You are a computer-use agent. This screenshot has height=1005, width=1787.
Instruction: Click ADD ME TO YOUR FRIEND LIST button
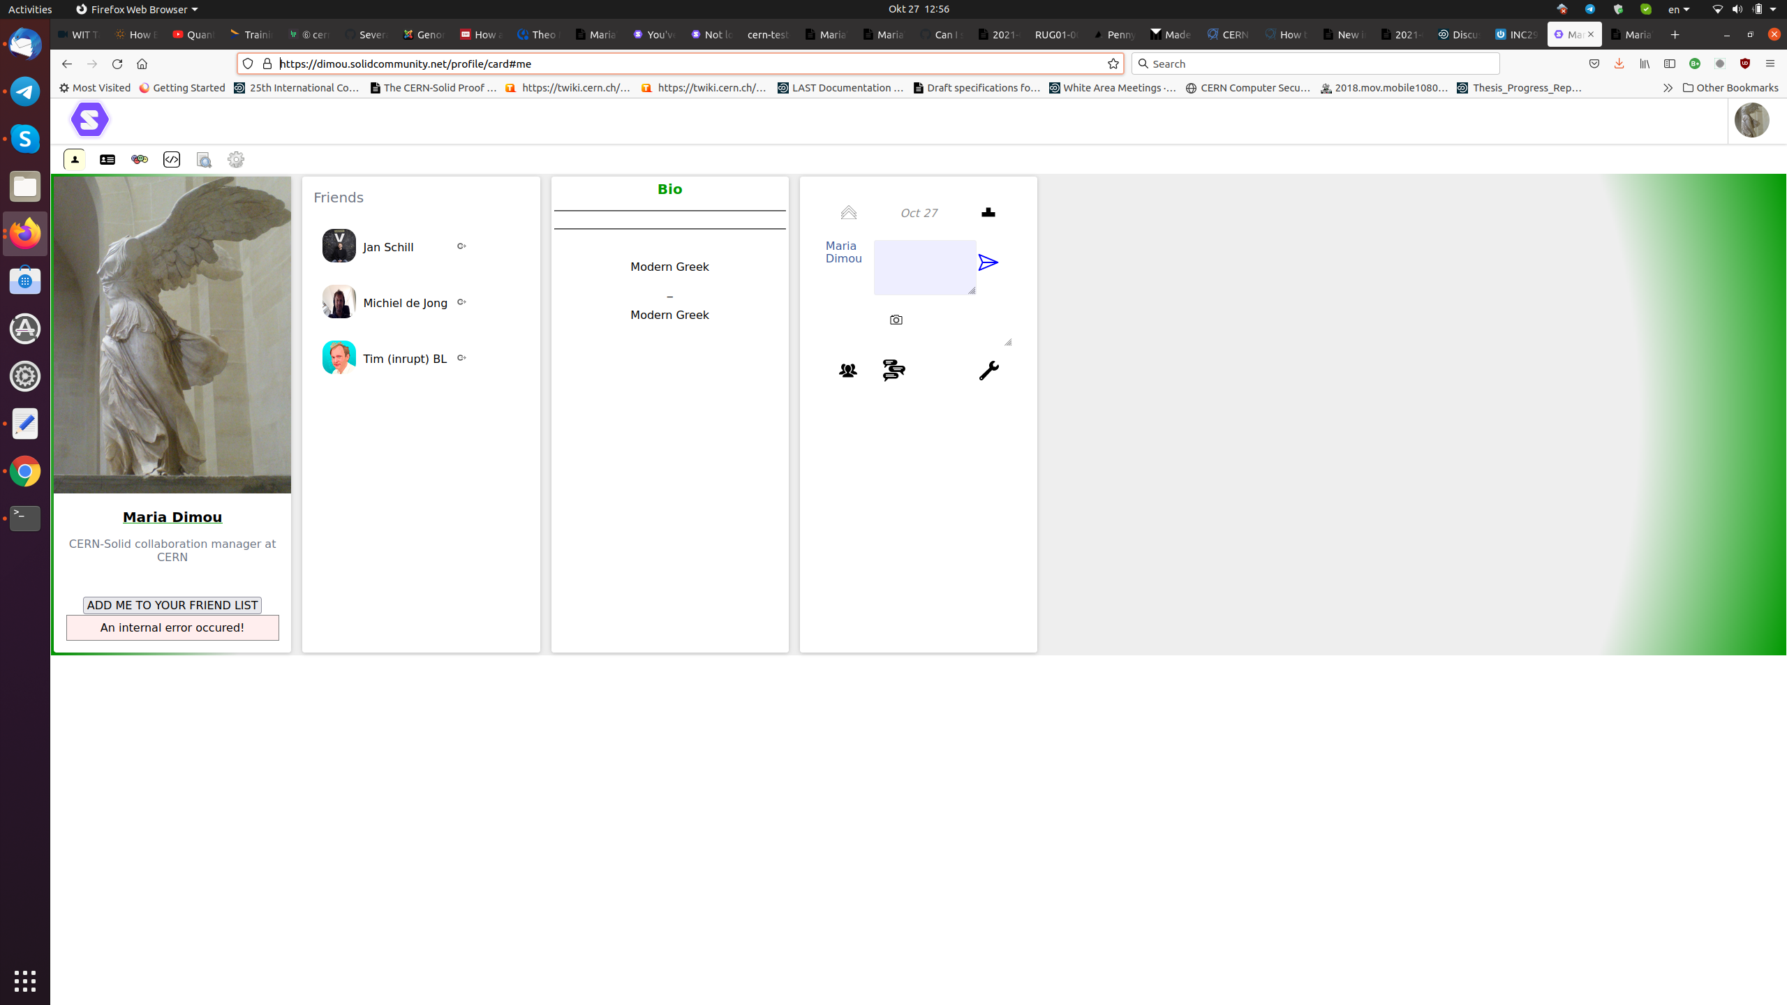tap(172, 605)
